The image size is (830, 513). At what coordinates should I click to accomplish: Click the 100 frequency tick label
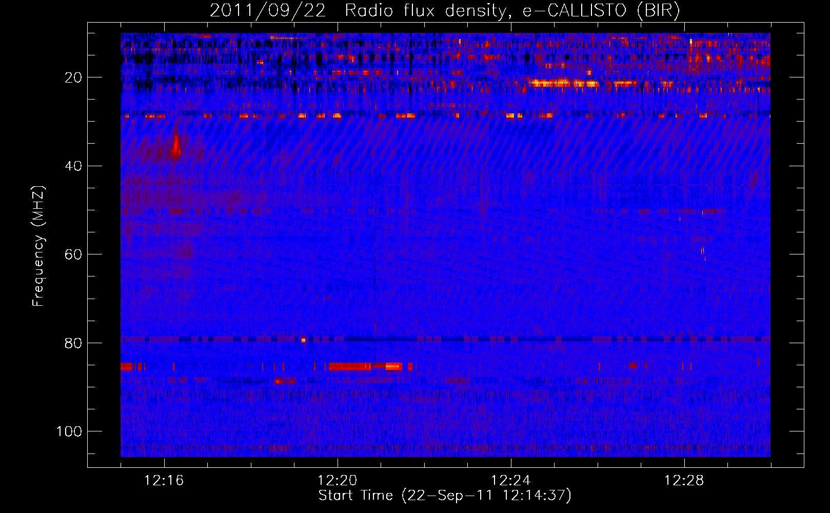tap(70, 431)
